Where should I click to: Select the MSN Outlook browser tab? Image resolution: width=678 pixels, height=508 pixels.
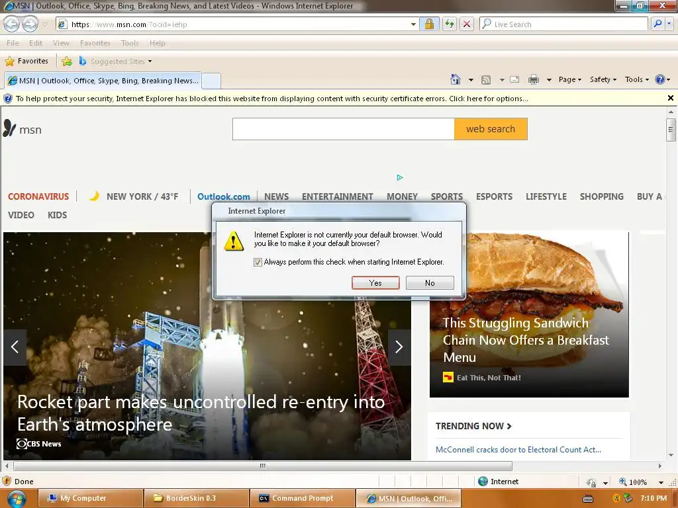[x=103, y=81]
